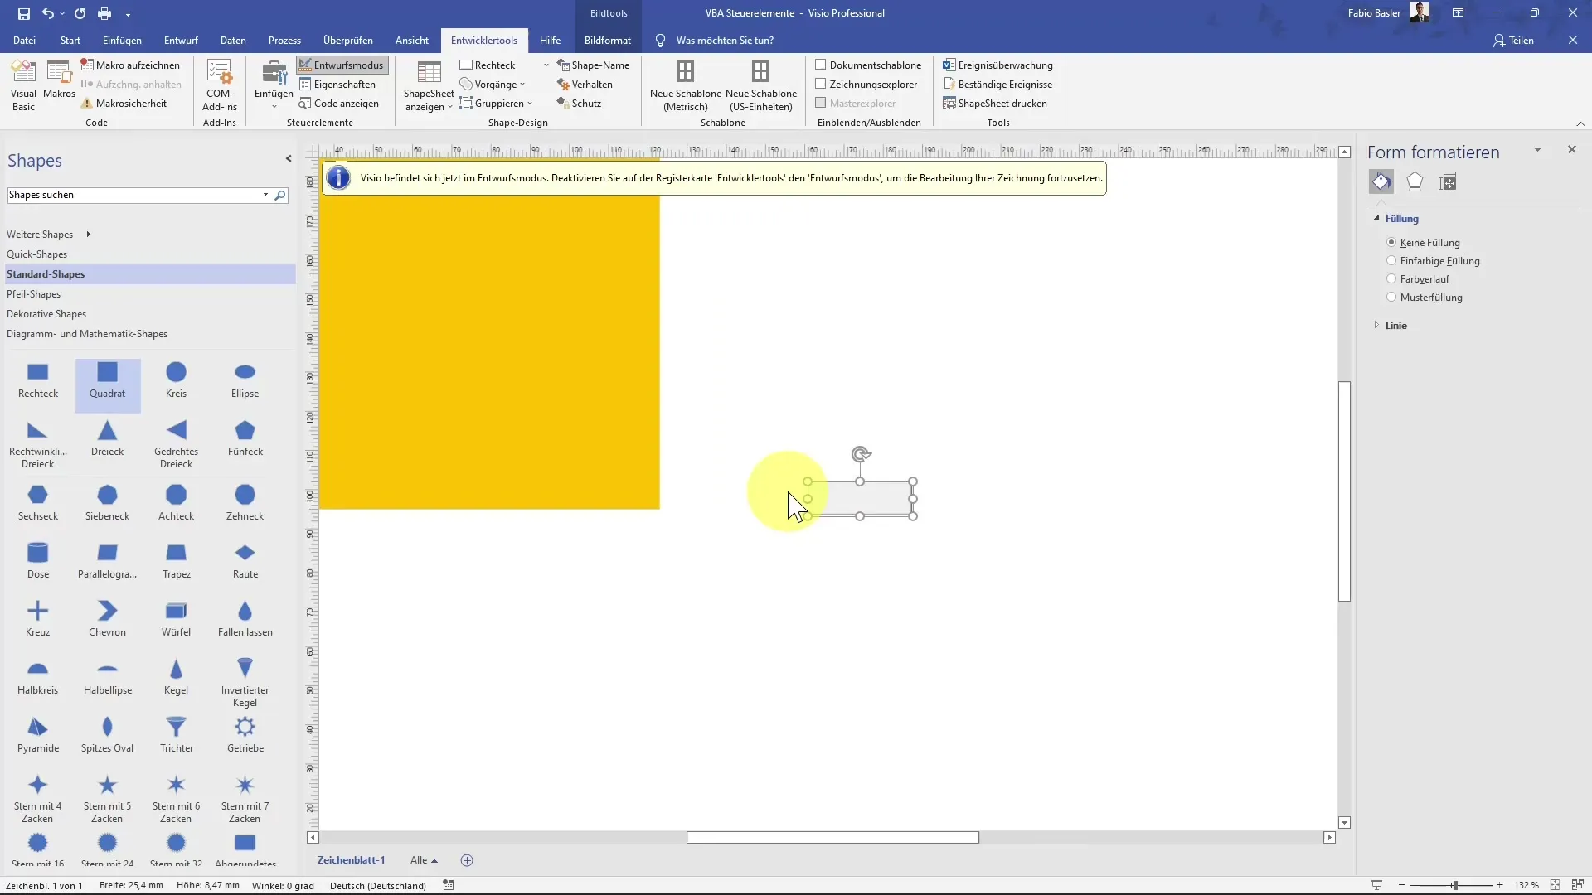Start Makro aufzeichnen
This screenshot has width=1592, height=895.
click(x=130, y=65)
